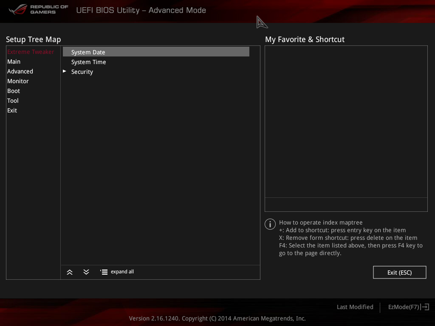This screenshot has width=435, height=326.
Task: Click the 'How to operate index maptree' text
Action: pos(321,222)
